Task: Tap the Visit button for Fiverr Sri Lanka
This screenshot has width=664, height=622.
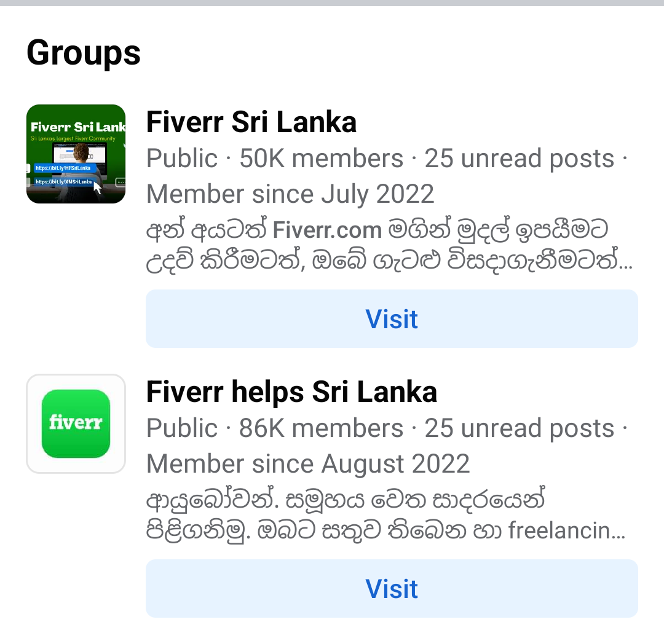Action: (x=392, y=319)
